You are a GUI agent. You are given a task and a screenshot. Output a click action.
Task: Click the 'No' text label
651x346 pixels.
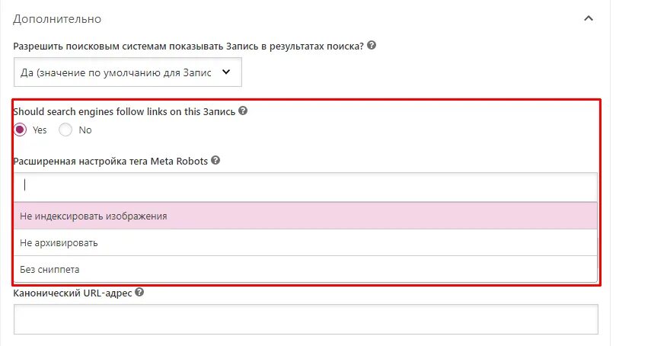(85, 130)
